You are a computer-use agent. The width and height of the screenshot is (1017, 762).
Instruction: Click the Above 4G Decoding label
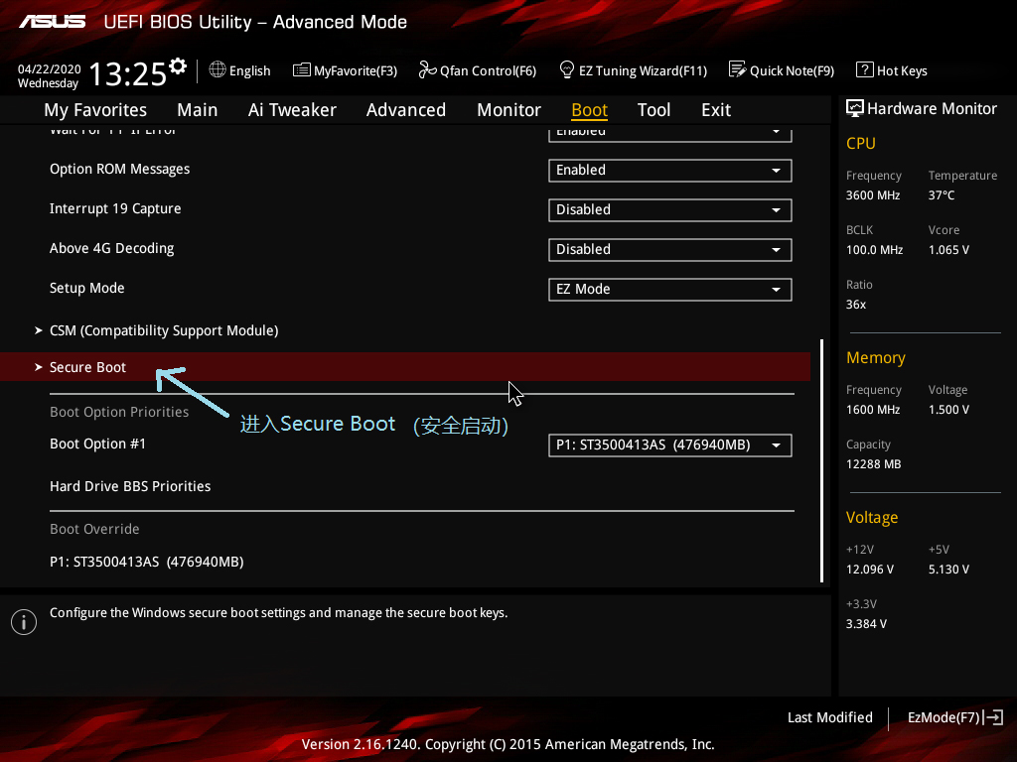pyautogui.click(x=111, y=248)
